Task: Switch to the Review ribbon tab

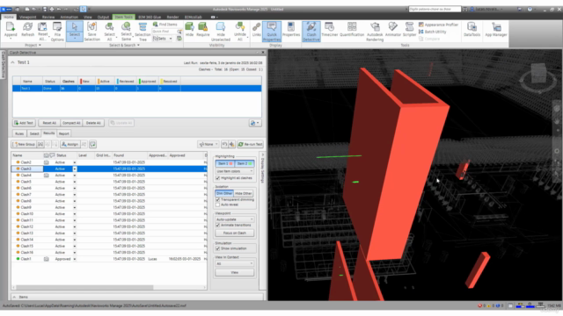Action: click(x=48, y=17)
